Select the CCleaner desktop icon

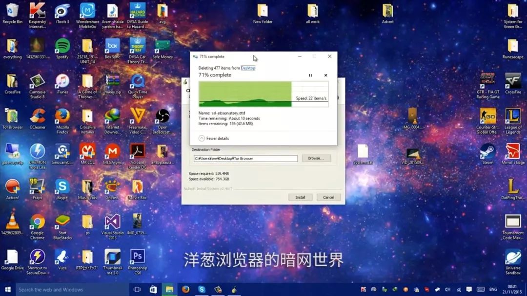(x=37, y=119)
